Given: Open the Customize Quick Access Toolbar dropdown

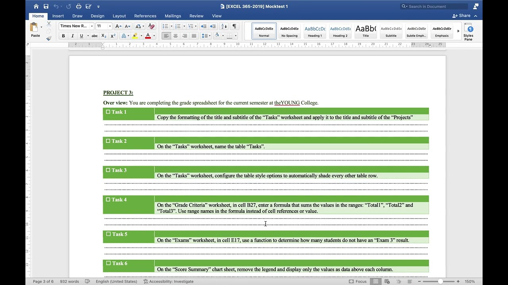Looking at the screenshot, I should point(98,6).
